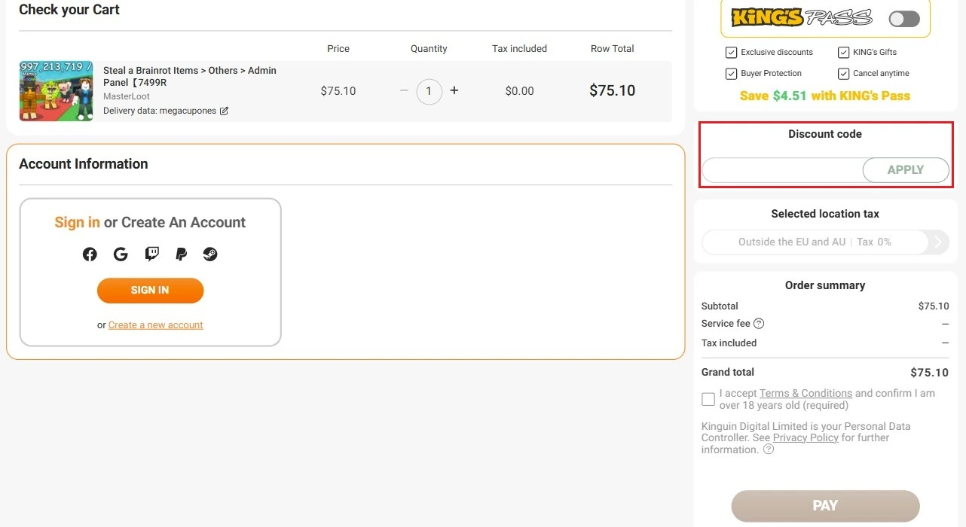Toggle the Buyer Protection checkbox

731,74
